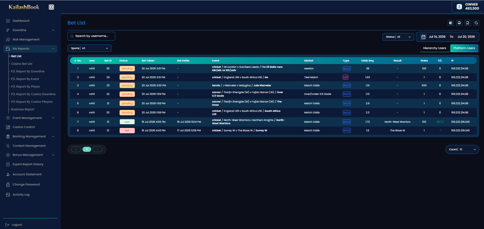Image resolution: width=484 pixels, height=229 pixels.
Task: Click P/L value 367.2
Action: click(440, 122)
